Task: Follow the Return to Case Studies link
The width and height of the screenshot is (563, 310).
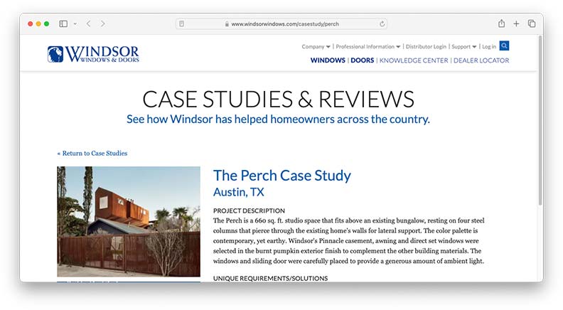Action: click(x=92, y=154)
